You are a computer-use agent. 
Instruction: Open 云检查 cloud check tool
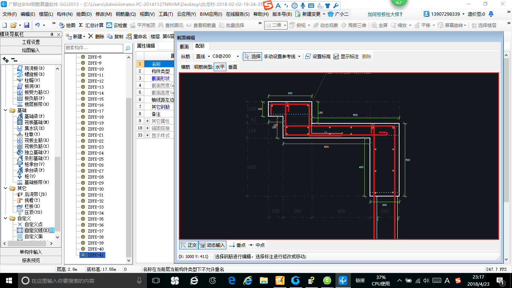(x=117, y=25)
